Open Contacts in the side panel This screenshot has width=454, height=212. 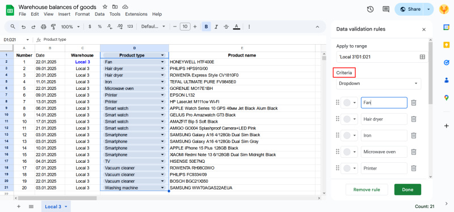point(446,80)
